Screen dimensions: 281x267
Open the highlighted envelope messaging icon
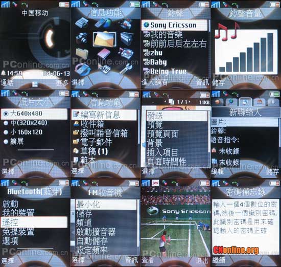tap(104, 39)
